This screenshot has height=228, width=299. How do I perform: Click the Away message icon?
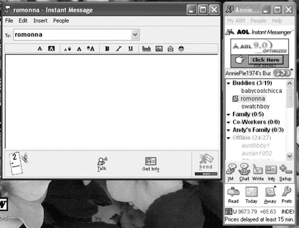click(x=270, y=195)
